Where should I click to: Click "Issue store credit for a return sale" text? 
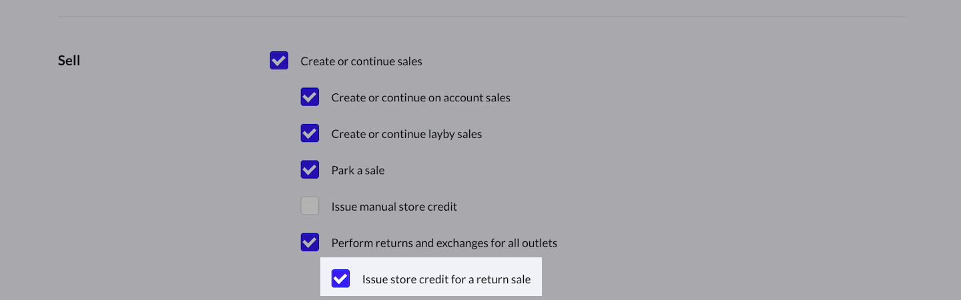click(446, 279)
